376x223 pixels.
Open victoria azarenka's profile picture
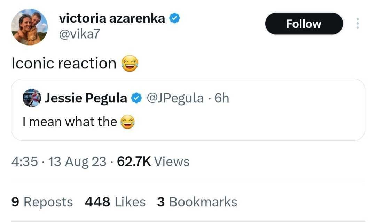pos(29,27)
